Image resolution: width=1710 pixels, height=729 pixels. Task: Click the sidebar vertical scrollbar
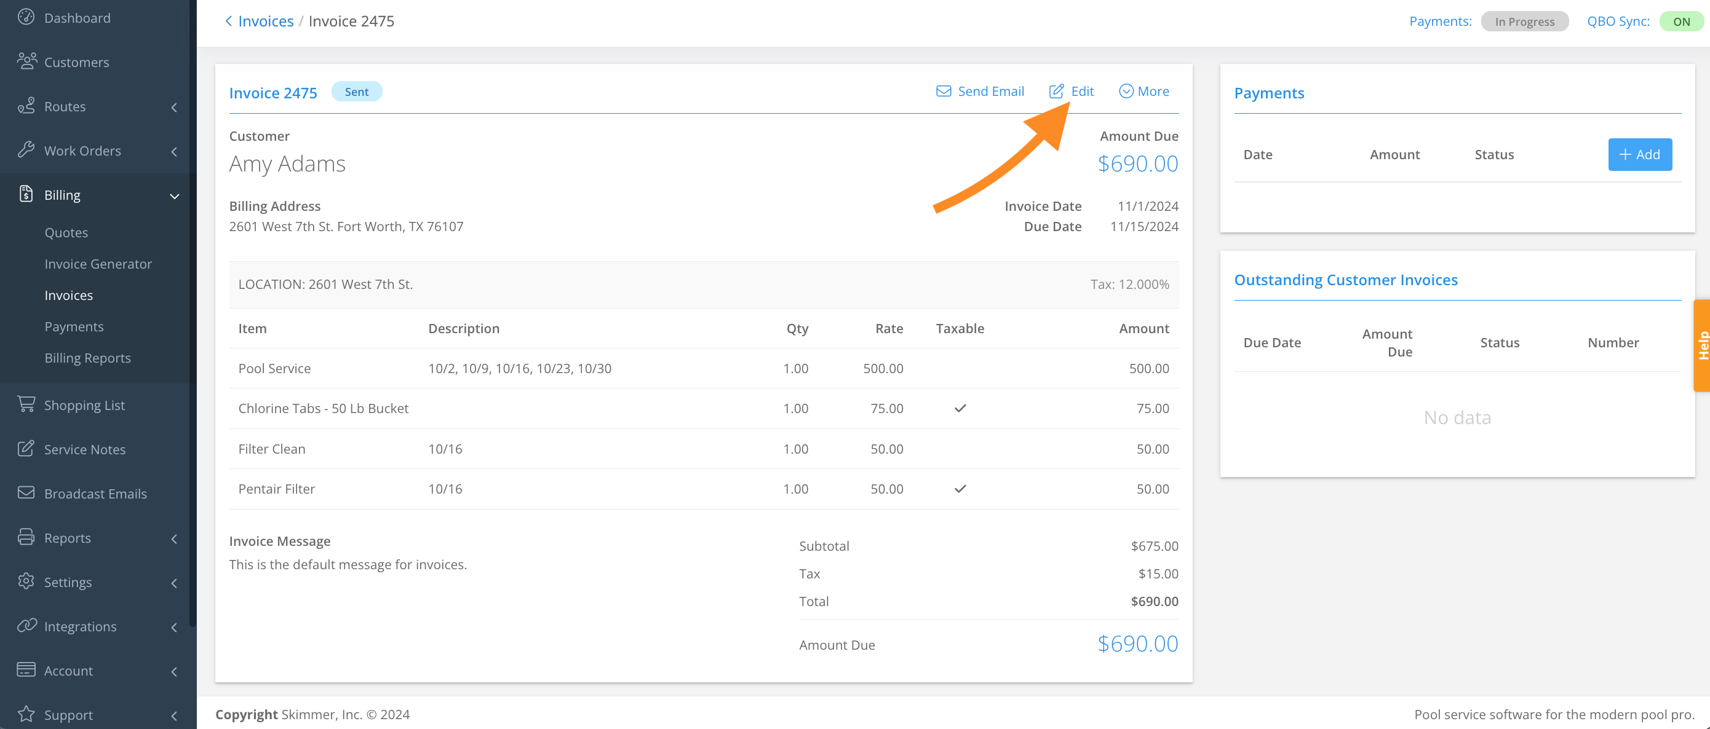click(x=193, y=313)
